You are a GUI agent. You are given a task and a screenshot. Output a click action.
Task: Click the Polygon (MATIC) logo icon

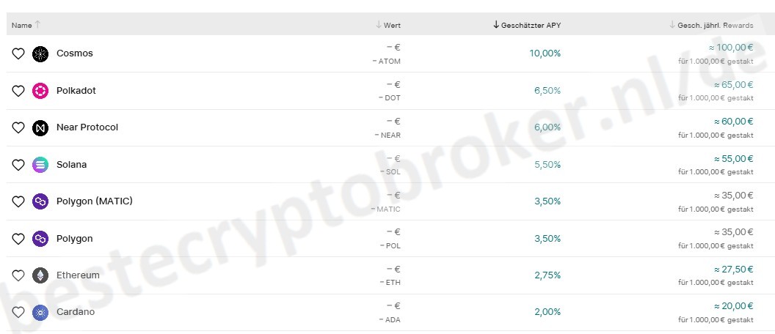click(x=40, y=201)
